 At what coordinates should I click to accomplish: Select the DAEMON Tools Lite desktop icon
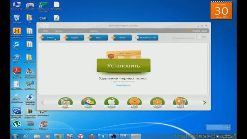click(30, 99)
